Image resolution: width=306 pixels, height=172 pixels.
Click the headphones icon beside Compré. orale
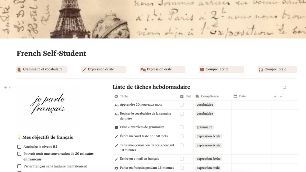261,69
